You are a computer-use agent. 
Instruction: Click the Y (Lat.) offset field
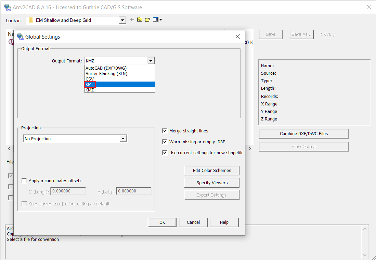[134, 191]
